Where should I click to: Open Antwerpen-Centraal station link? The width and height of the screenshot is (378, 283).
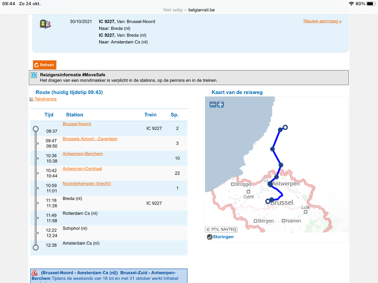(x=82, y=169)
